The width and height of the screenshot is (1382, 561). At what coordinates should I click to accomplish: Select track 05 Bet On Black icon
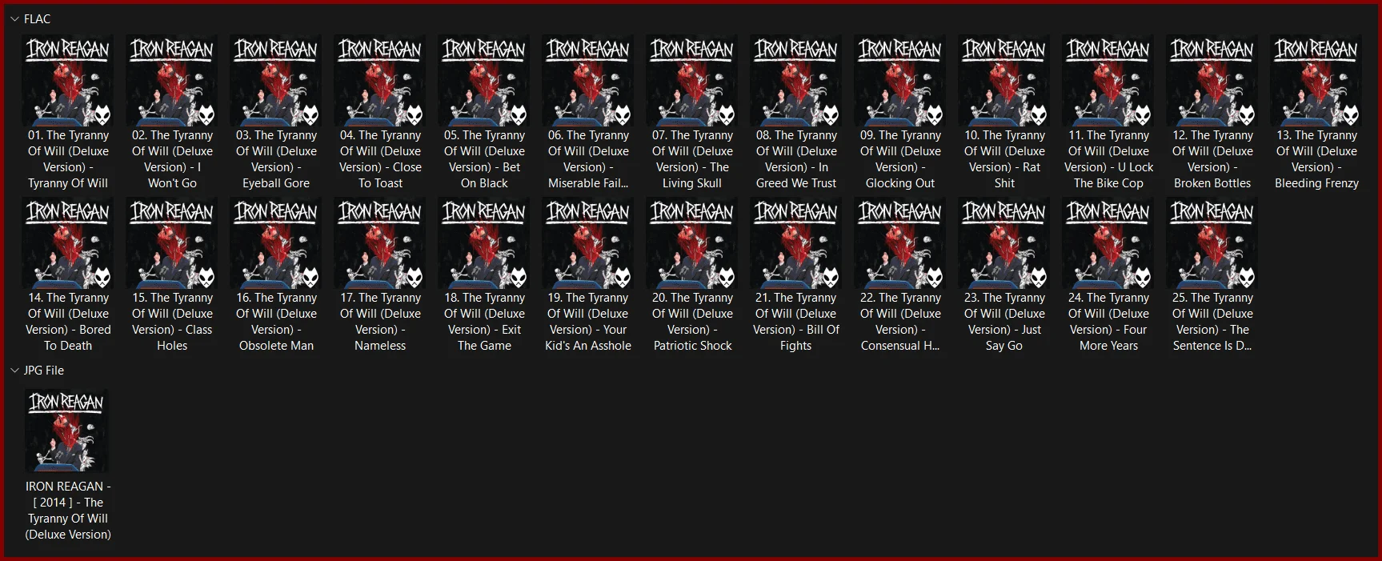pos(484,80)
